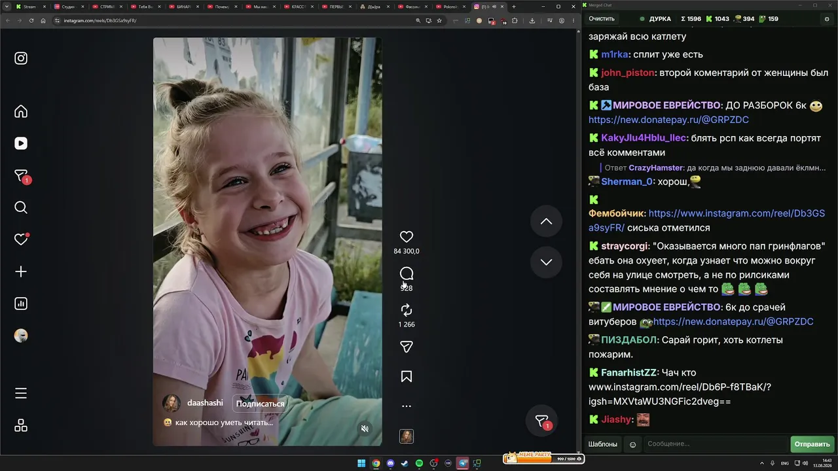Image resolution: width=838 pixels, height=471 pixels.
Task: Go to the next reel with down arrow
Action: click(x=546, y=262)
